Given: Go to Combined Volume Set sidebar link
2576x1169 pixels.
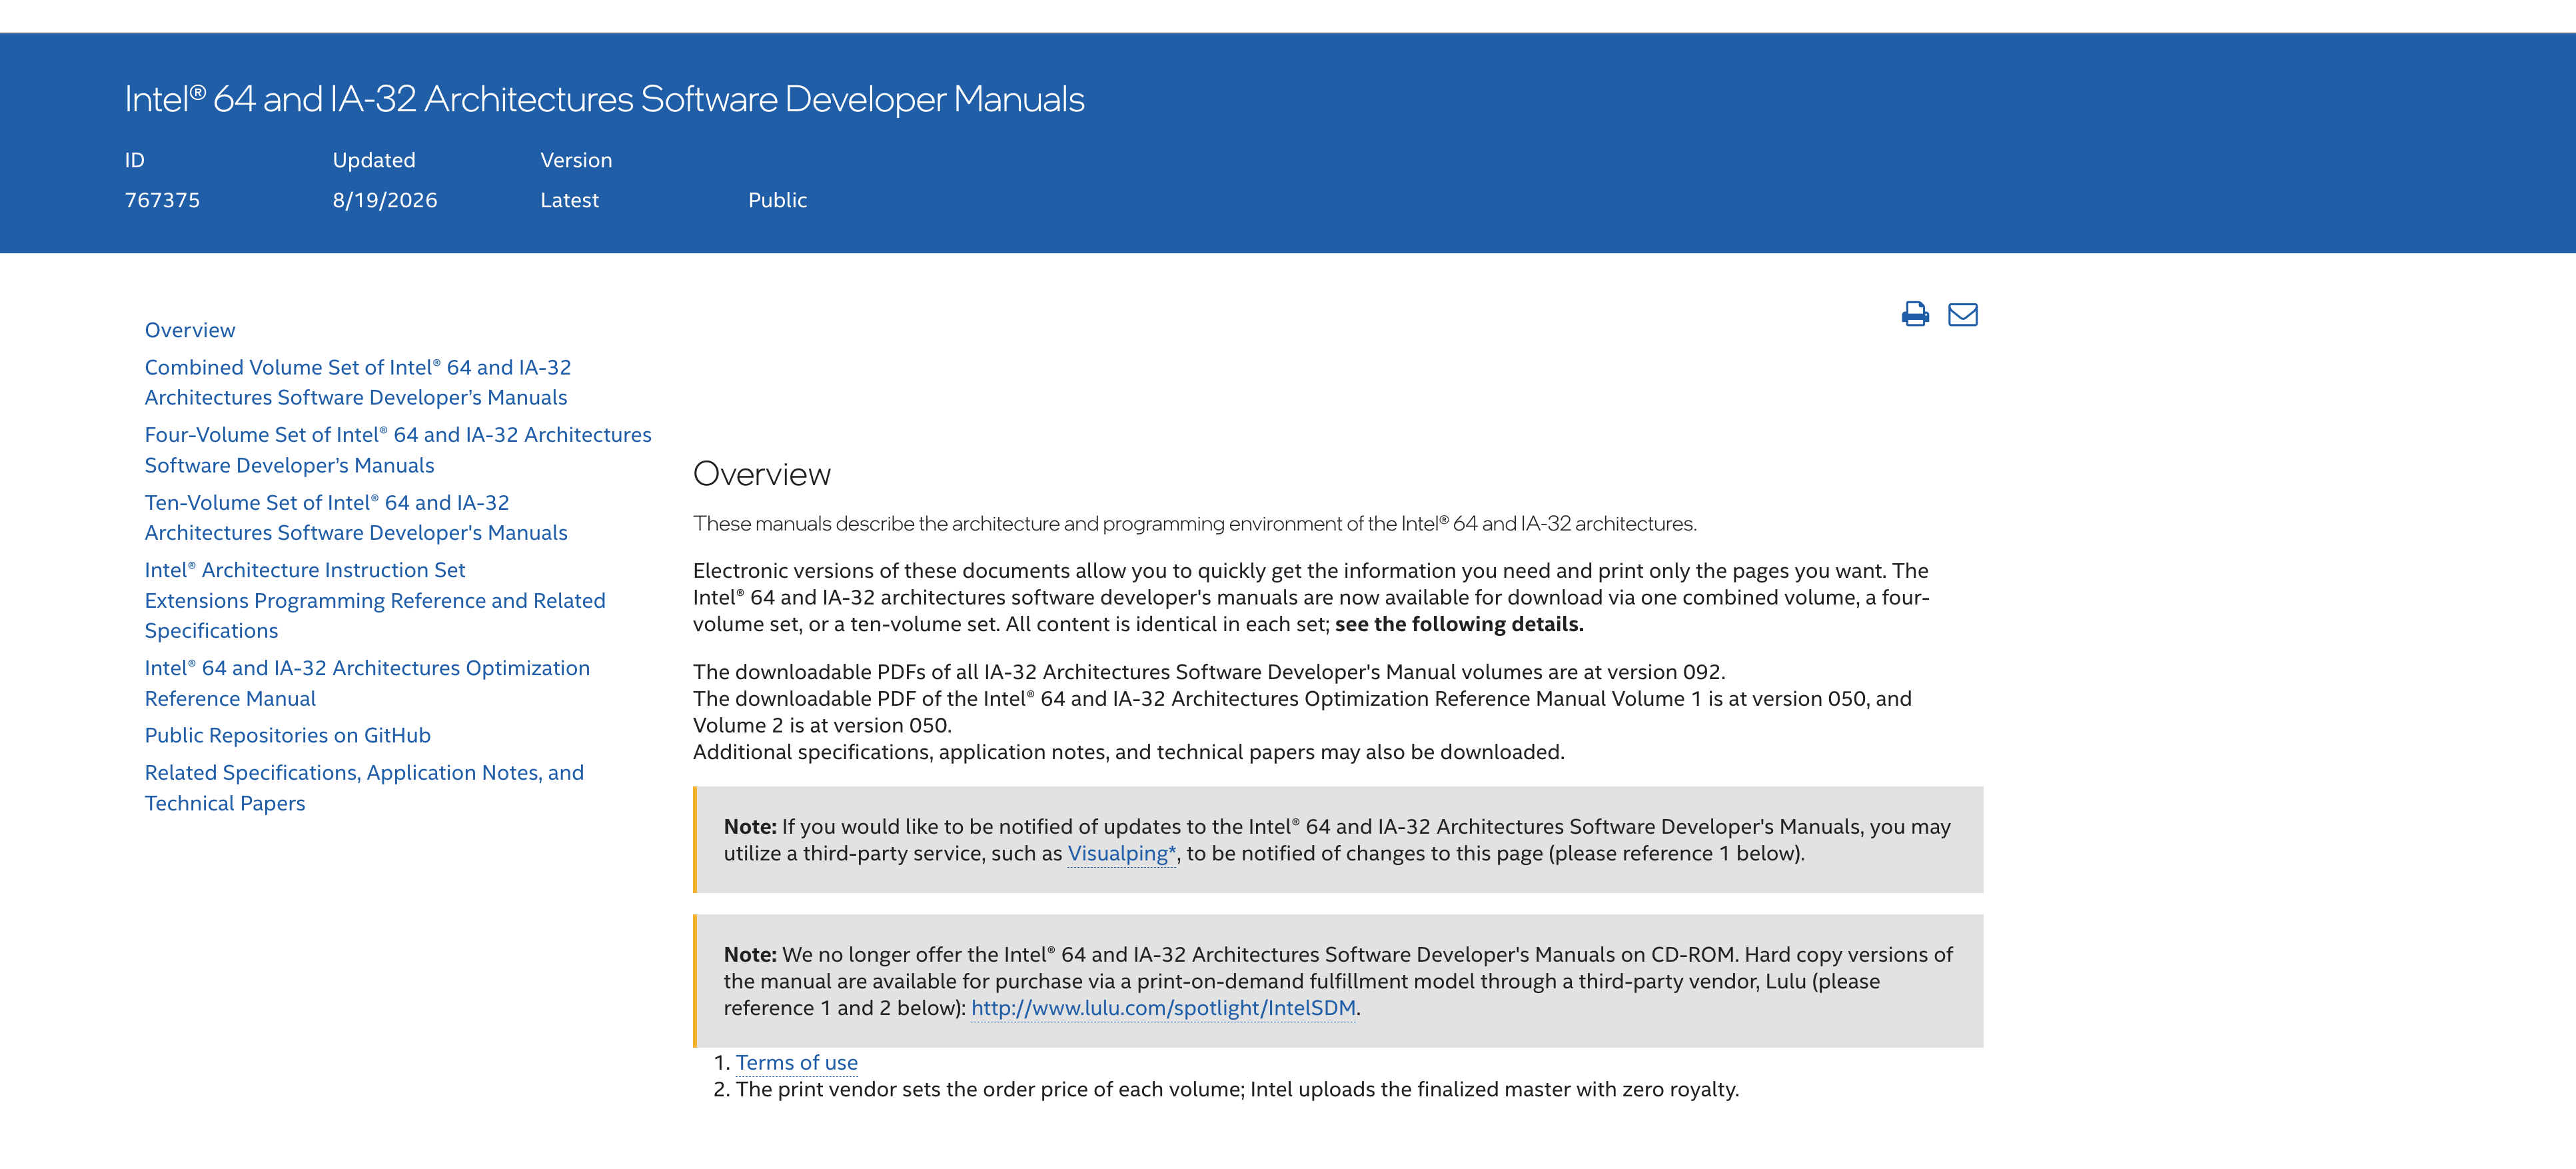Looking at the screenshot, I should (358, 383).
